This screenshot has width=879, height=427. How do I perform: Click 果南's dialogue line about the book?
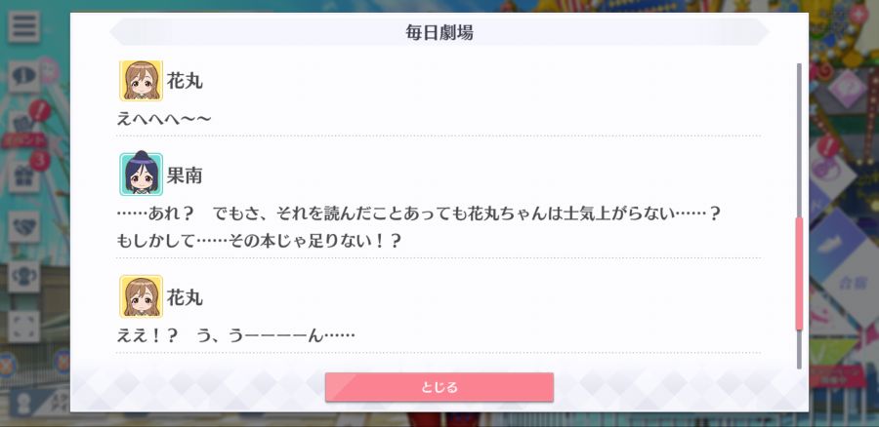pyautogui.click(x=418, y=228)
